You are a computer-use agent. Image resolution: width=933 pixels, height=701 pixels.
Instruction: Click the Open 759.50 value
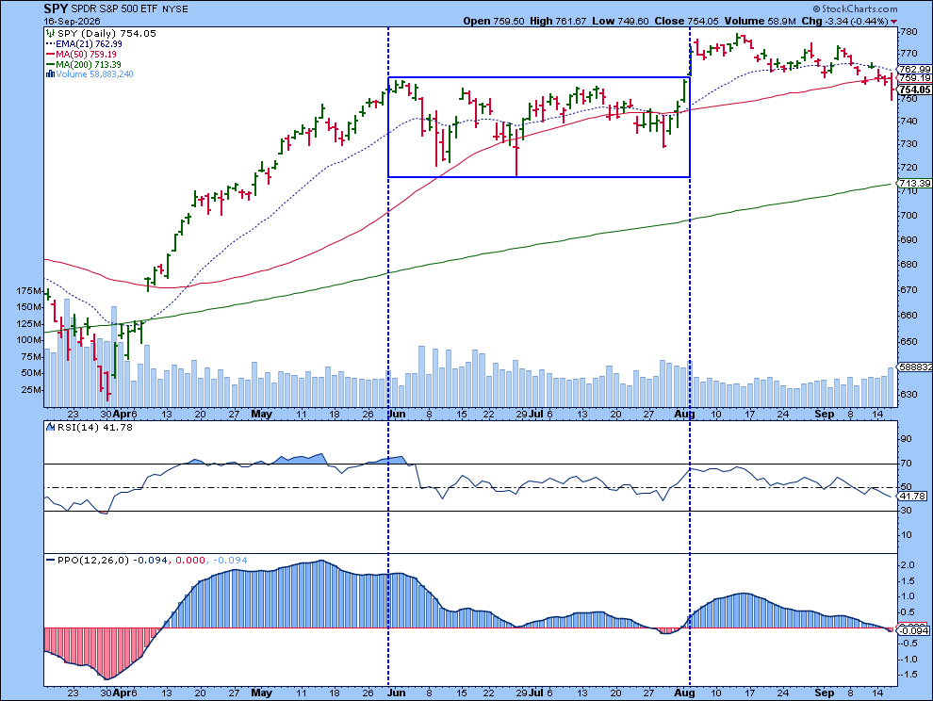(x=494, y=21)
